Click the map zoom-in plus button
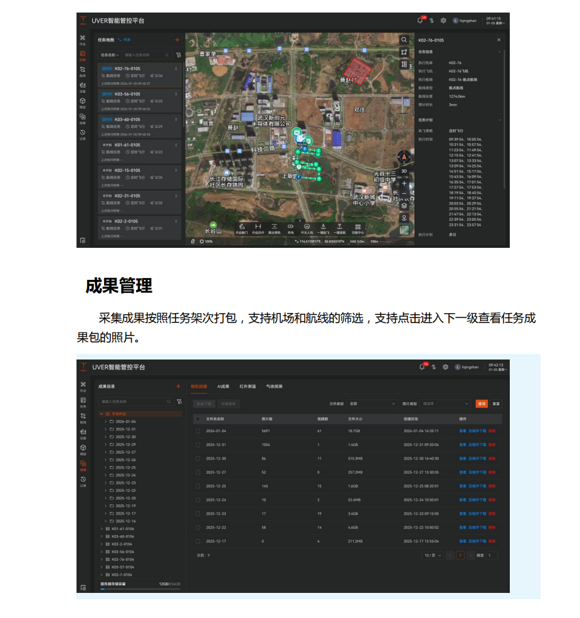Image resolution: width=580 pixels, height=618 pixels. [404, 184]
